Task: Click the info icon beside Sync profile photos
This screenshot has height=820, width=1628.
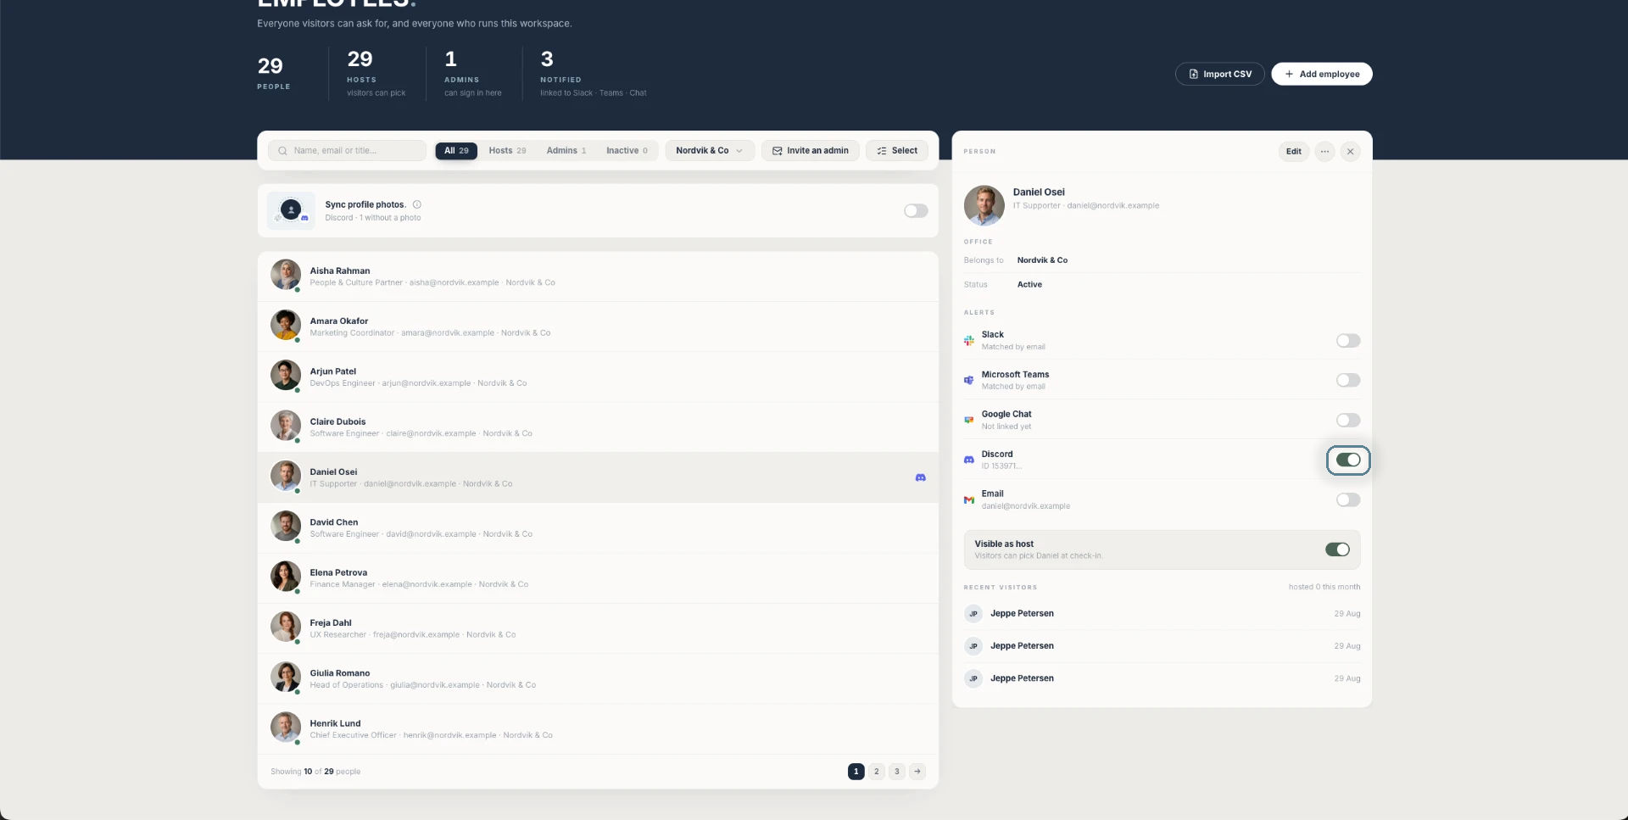Action: pos(417,204)
